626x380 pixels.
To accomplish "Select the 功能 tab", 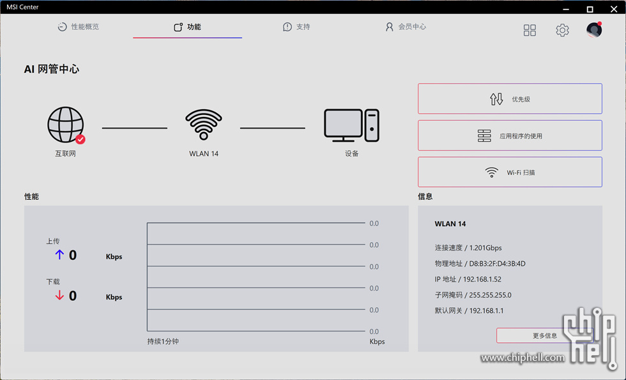I will 187,27.
